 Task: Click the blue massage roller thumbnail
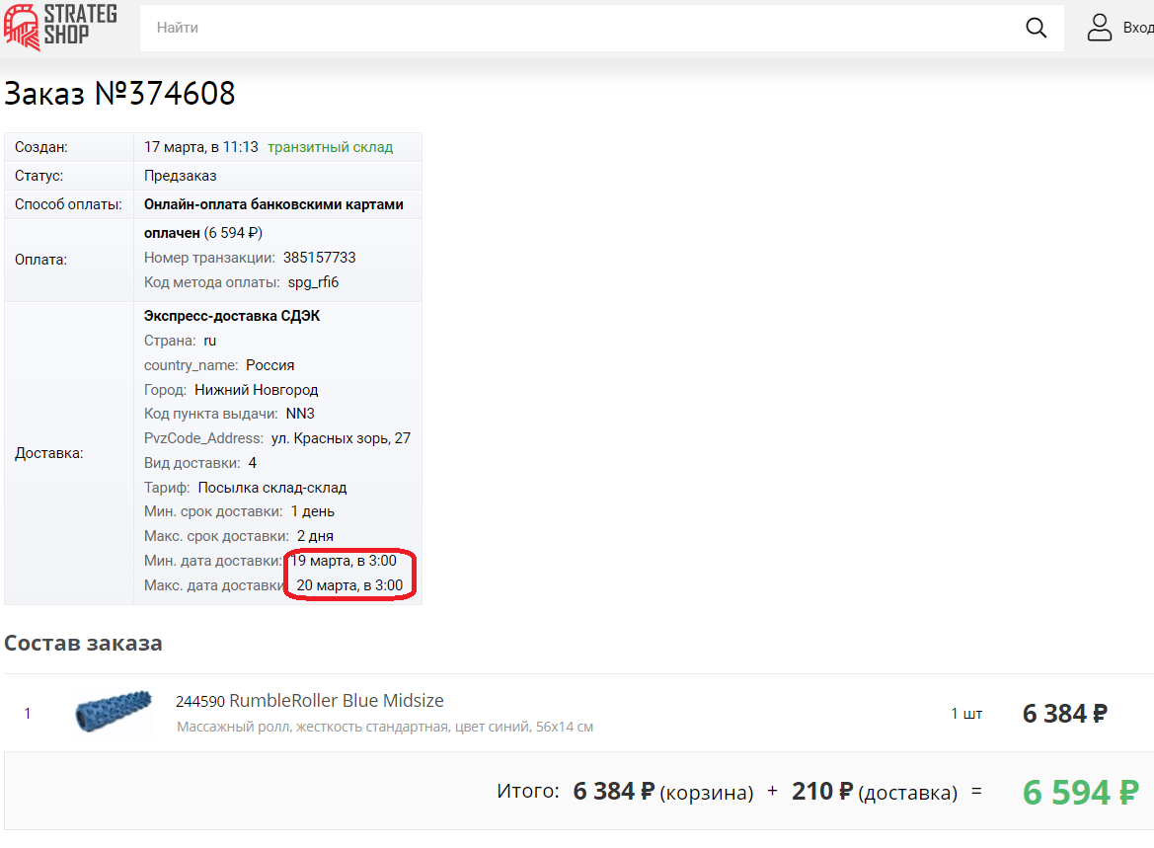pyautogui.click(x=114, y=711)
